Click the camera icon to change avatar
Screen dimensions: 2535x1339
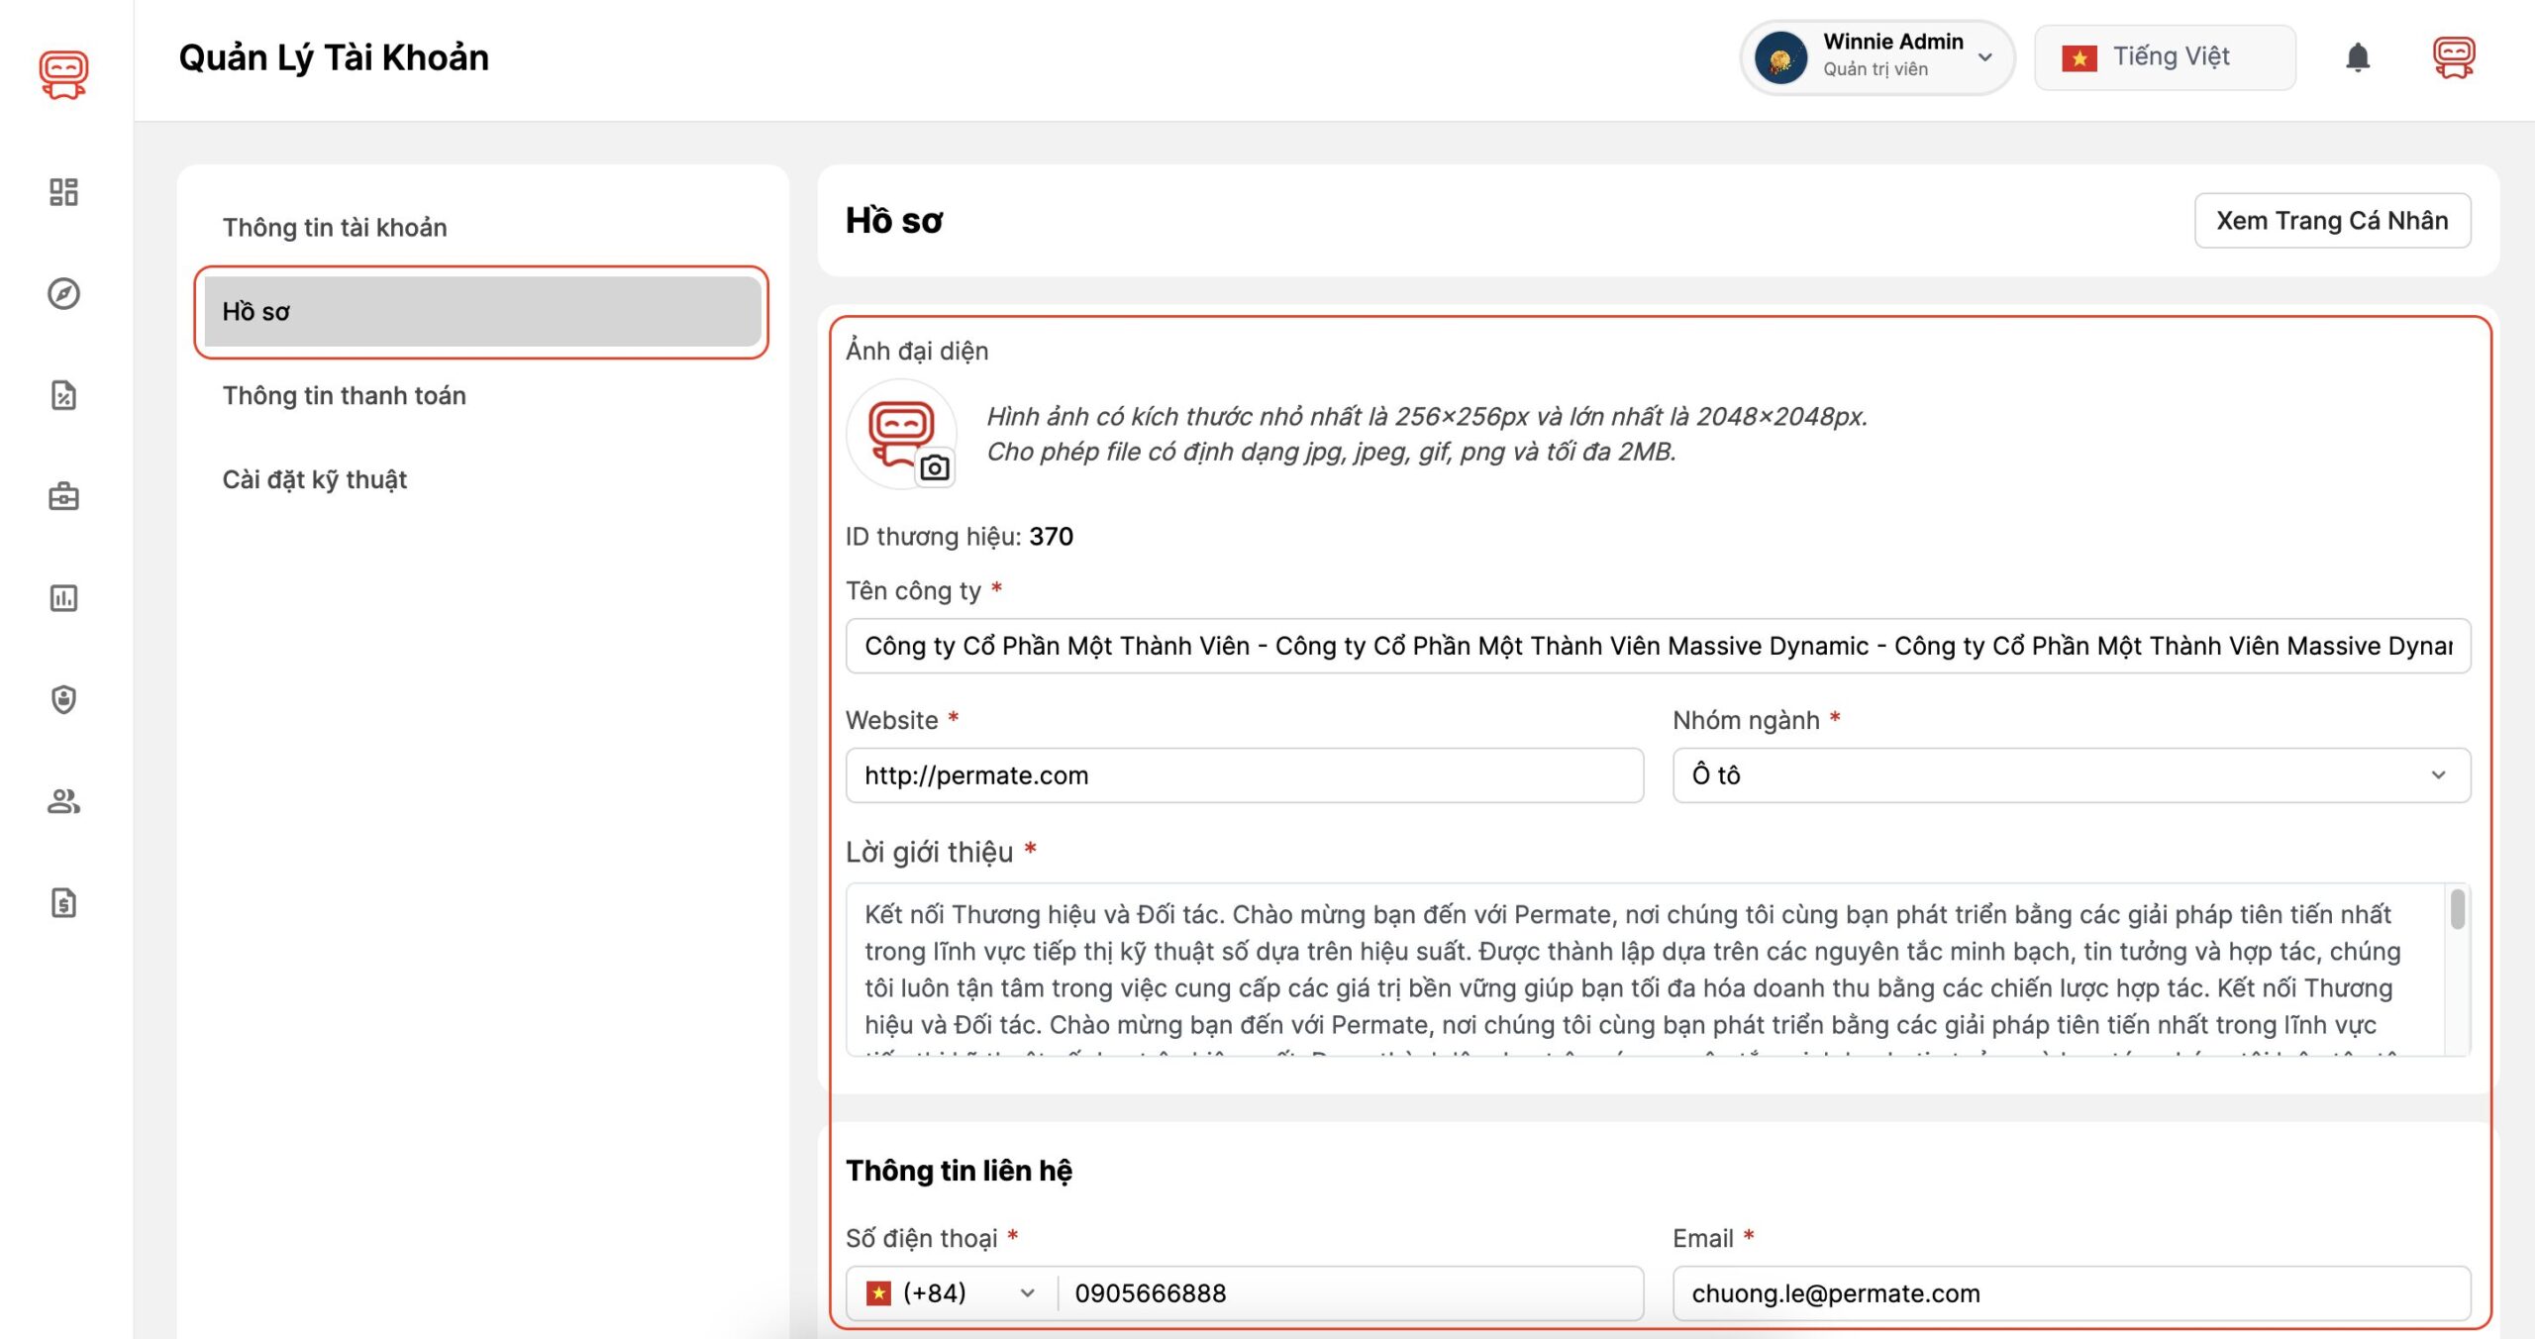pyautogui.click(x=935, y=467)
